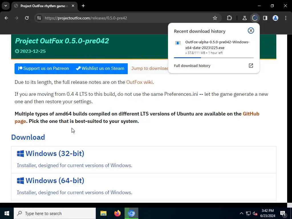The width and height of the screenshot is (292, 219).
Task: Bookmark this page with the star icon
Action: tap(215, 18)
